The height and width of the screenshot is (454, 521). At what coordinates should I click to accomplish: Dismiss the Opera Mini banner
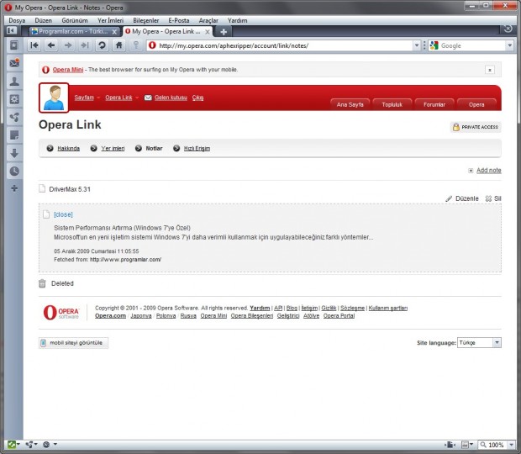pos(489,70)
